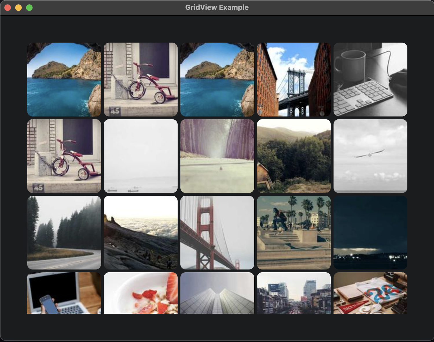Click the seagull flying in sky image
Viewport: 434px width, 342px height.
(370, 156)
